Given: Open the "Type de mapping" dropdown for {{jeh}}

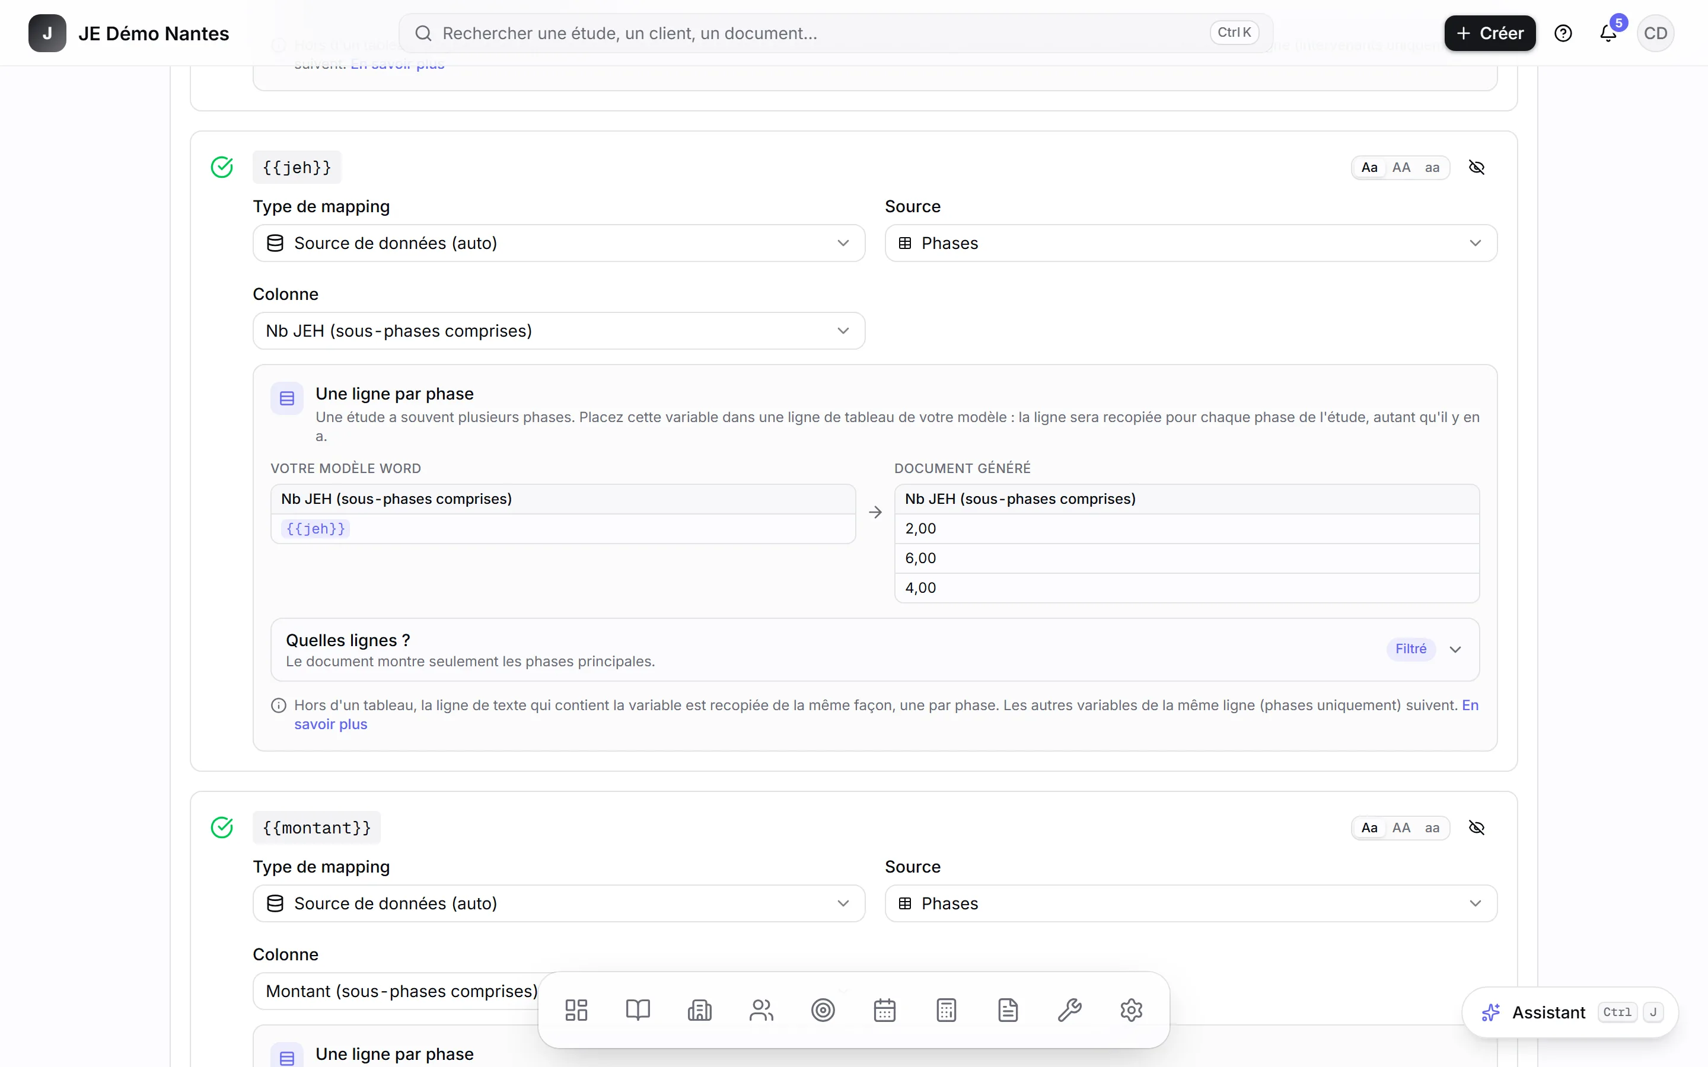Looking at the screenshot, I should 559,244.
